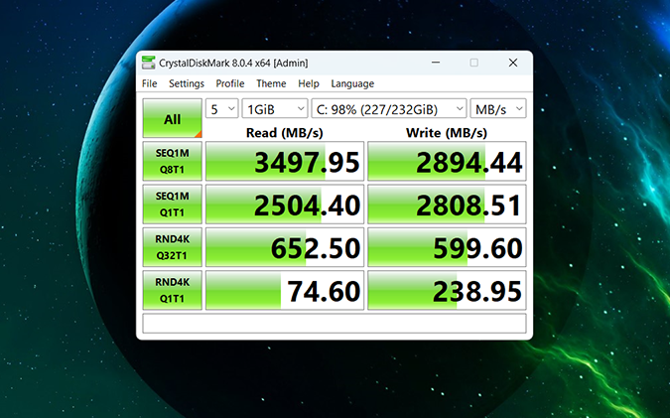Image resolution: width=670 pixels, height=418 pixels.
Task: Click the CrystalDiskMark app icon in title bar
Action: [x=148, y=63]
